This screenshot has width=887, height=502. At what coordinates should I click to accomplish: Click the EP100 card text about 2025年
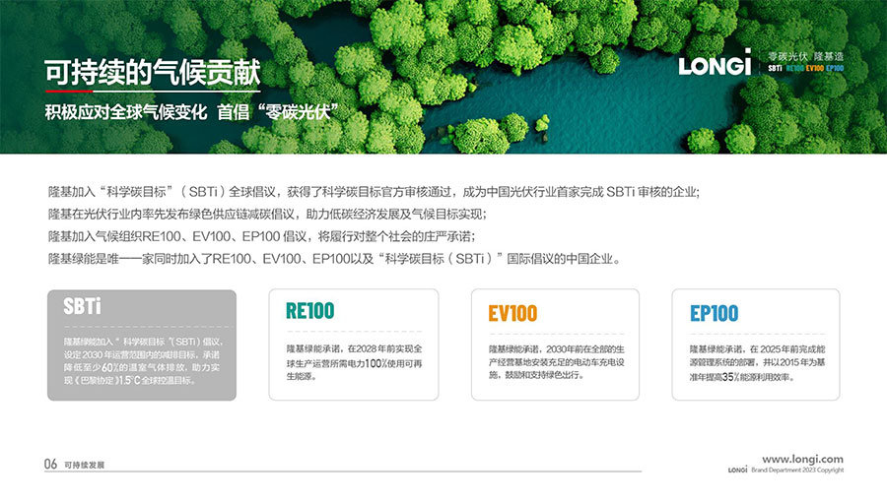coord(757,363)
